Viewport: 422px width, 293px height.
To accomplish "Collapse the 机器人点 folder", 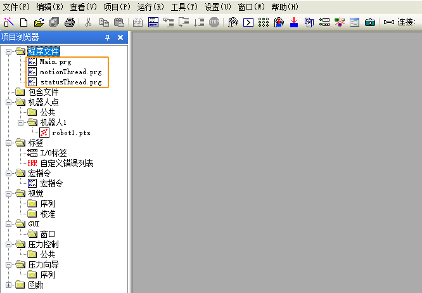I will pos(9,102).
